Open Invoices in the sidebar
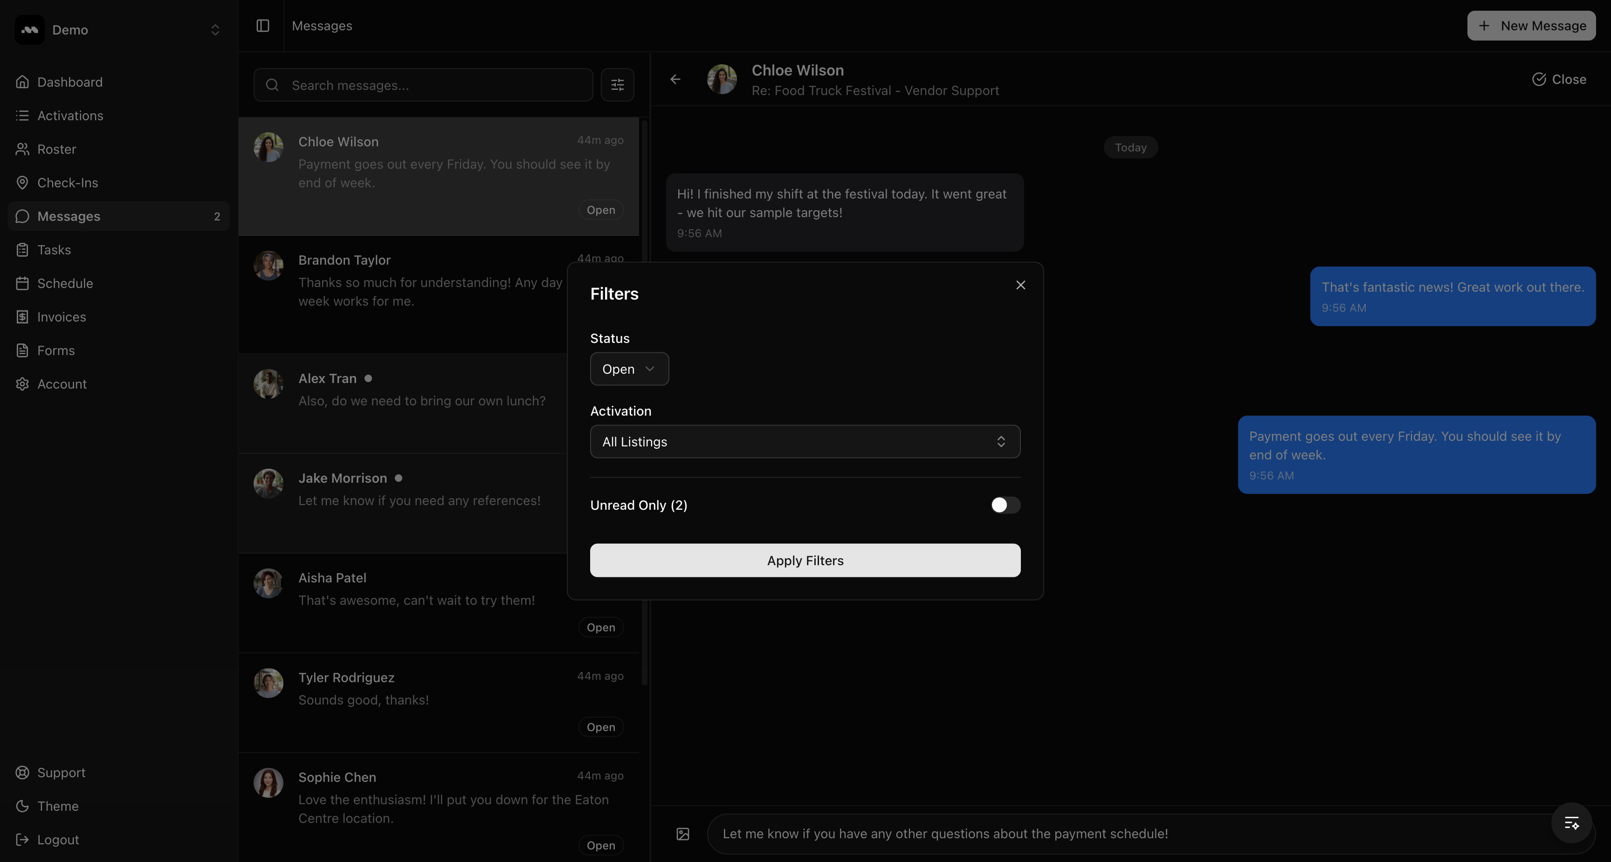The height and width of the screenshot is (862, 1611). click(x=61, y=317)
